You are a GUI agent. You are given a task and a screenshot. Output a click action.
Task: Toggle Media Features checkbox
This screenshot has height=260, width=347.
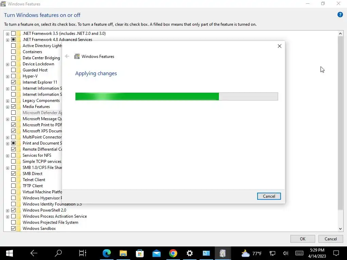13,107
